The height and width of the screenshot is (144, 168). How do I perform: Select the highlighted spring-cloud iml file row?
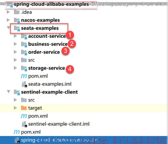84,140
